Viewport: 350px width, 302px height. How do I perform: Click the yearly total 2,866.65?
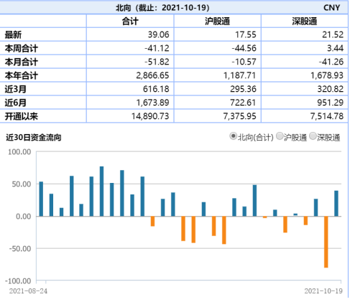152,75
